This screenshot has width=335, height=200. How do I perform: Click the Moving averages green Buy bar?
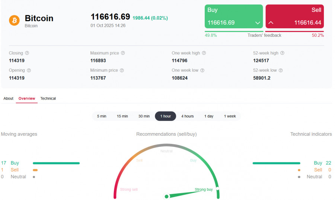tap(56, 163)
